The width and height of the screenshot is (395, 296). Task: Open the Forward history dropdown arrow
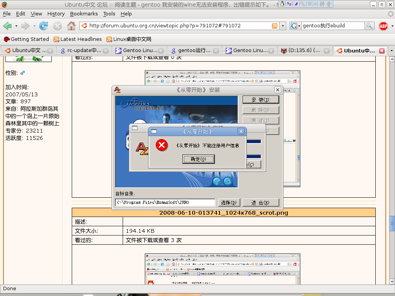pyautogui.click(x=34, y=26)
